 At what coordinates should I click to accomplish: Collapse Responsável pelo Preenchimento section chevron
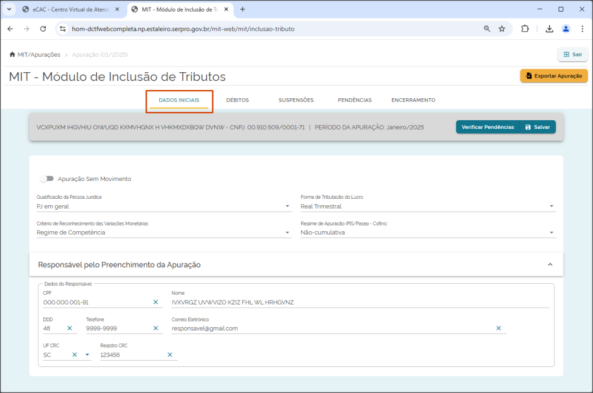550,265
